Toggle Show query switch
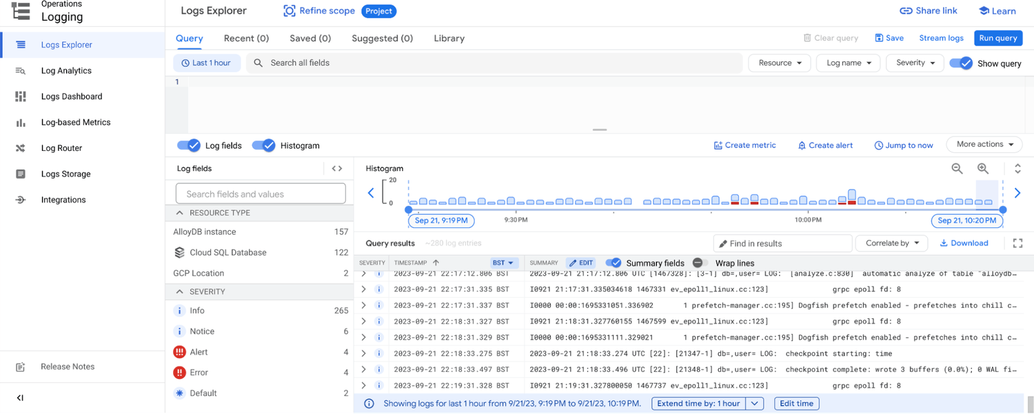This screenshot has height=414, width=1034. [x=961, y=63]
